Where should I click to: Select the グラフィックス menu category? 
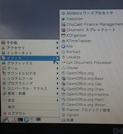(30, 63)
